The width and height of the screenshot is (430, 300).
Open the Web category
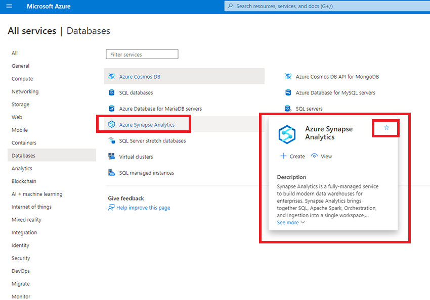[x=17, y=117]
